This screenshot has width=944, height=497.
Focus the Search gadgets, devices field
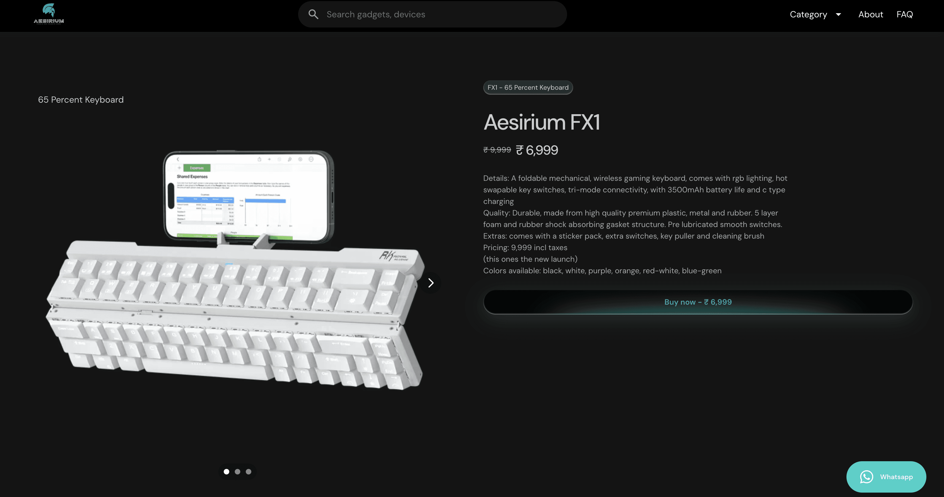[x=432, y=14]
